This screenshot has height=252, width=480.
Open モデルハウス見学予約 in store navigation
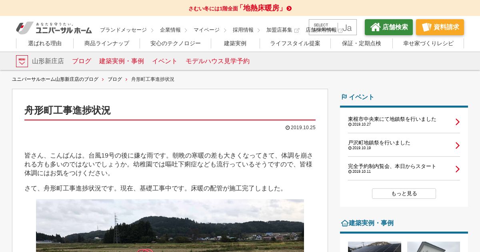click(x=218, y=61)
